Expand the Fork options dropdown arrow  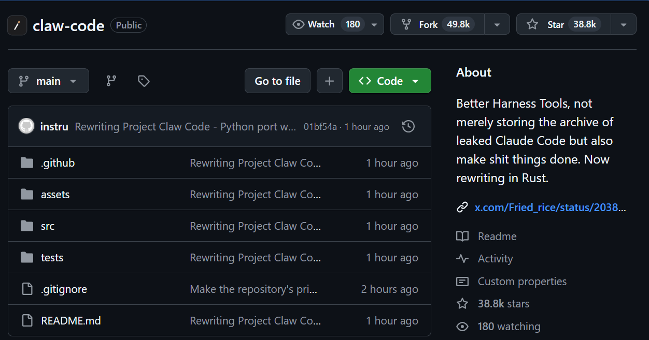(x=497, y=24)
